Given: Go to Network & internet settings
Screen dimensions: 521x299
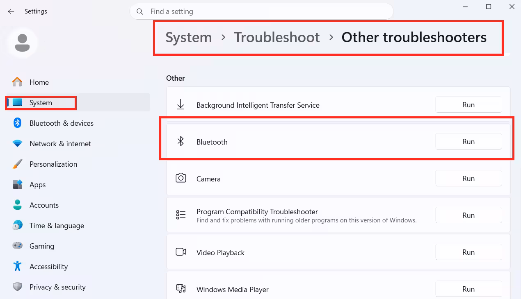Looking at the screenshot, I should tap(78, 144).
